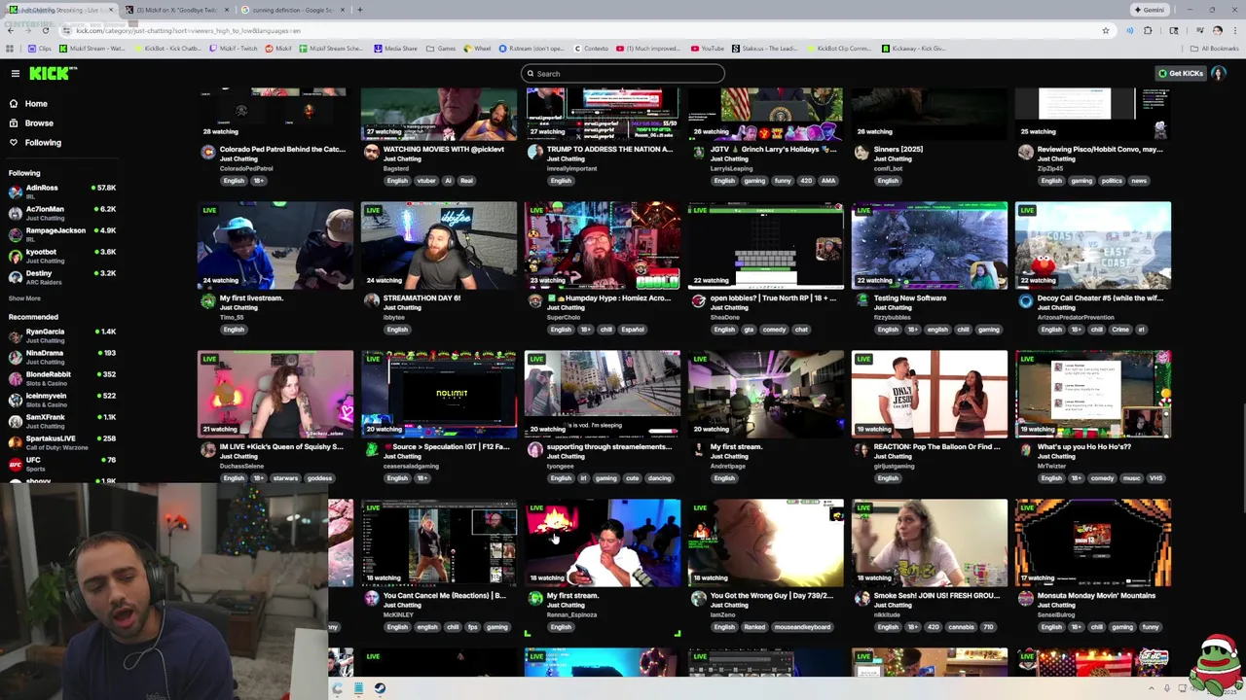The image size is (1246, 700).
Task: Open 'You Got the Wrong Guy' stream title
Action: [x=773, y=595]
